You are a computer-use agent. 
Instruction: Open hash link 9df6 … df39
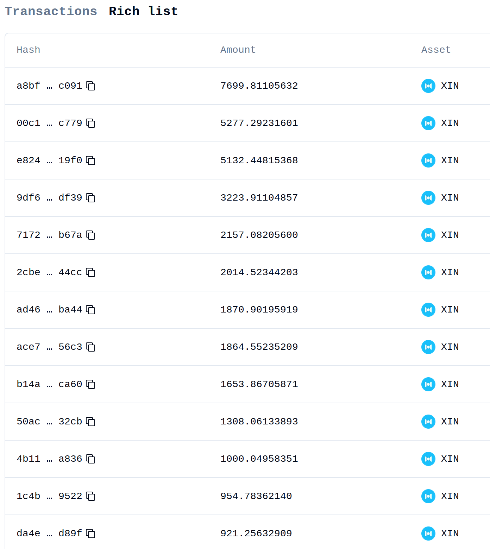(49, 198)
